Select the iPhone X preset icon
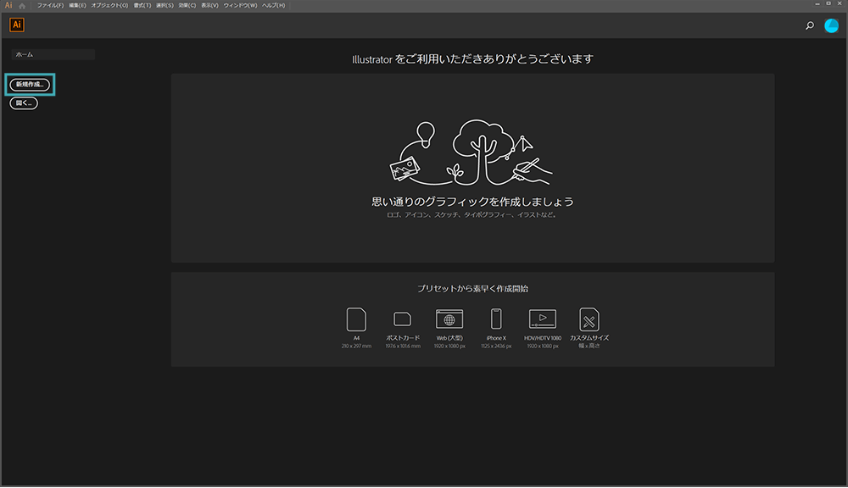848x488 pixels. [496, 319]
